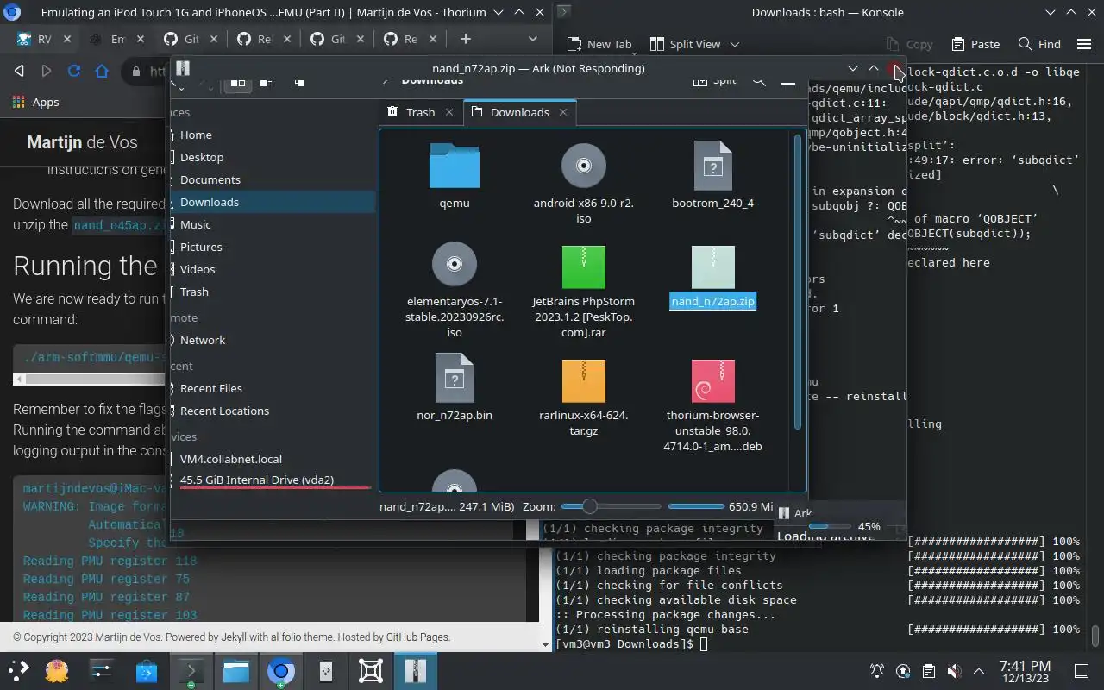This screenshot has width=1104, height=690.
Task: Open Recent Files in Dolphin sidebar
Action: [272, 388]
